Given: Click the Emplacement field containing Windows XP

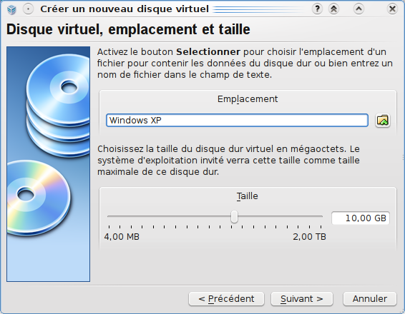Looking at the screenshot, I should click(x=237, y=121).
